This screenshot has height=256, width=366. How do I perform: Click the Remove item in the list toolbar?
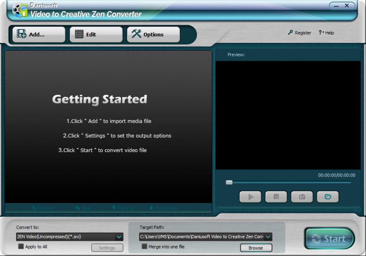42,208
